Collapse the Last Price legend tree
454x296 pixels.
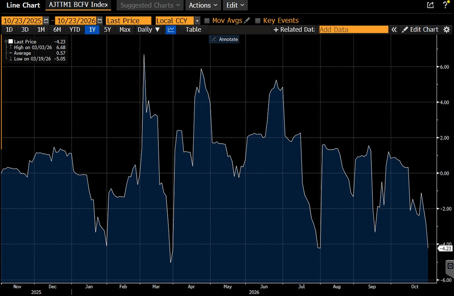pyautogui.click(x=6, y=42)
